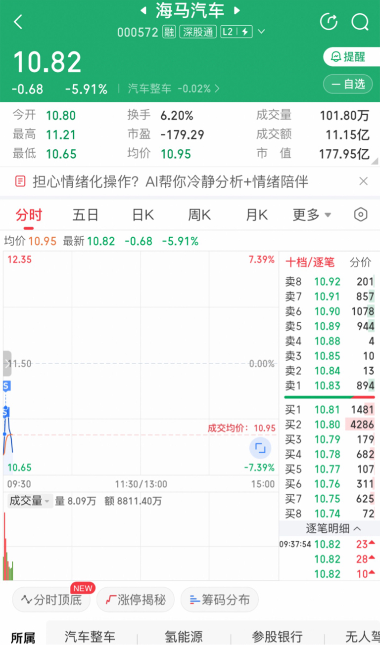The width and height of the screenshot is (380, 645).
Task: Select the 分时 chart tab
Action: 29,215
